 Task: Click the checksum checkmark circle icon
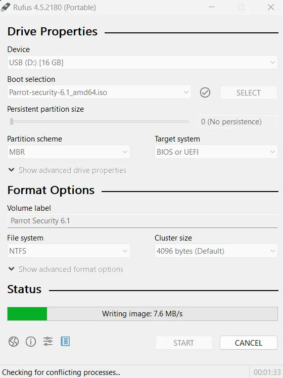(x=205, y=92)
